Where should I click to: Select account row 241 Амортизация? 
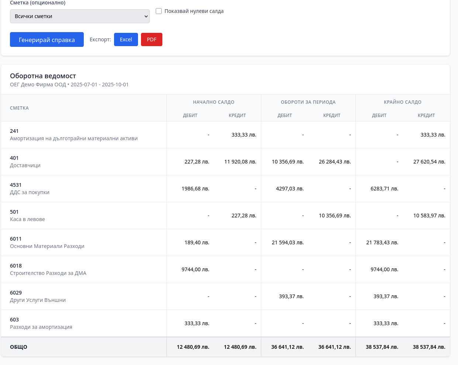point(74,135)
